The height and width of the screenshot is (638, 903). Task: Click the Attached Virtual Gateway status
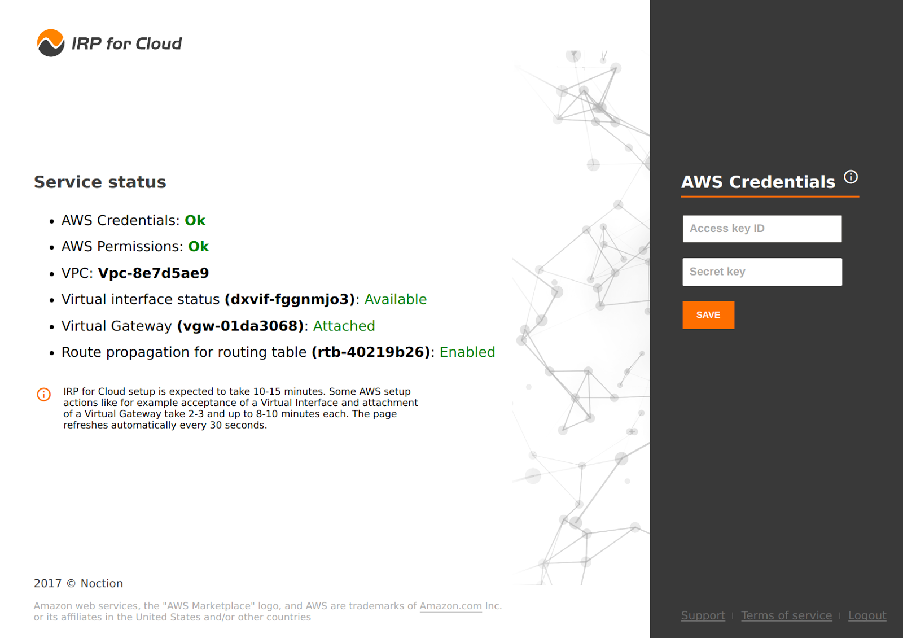click(345, 326)
